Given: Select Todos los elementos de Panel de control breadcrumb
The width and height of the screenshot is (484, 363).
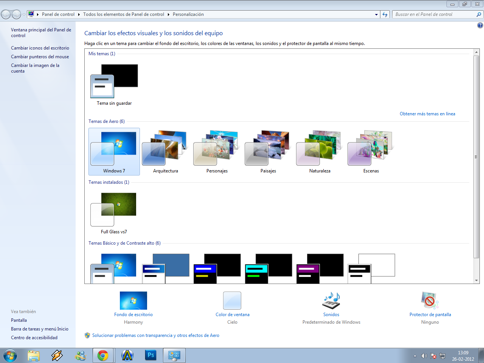Looking at the screenshot, I should coord(124,14).
